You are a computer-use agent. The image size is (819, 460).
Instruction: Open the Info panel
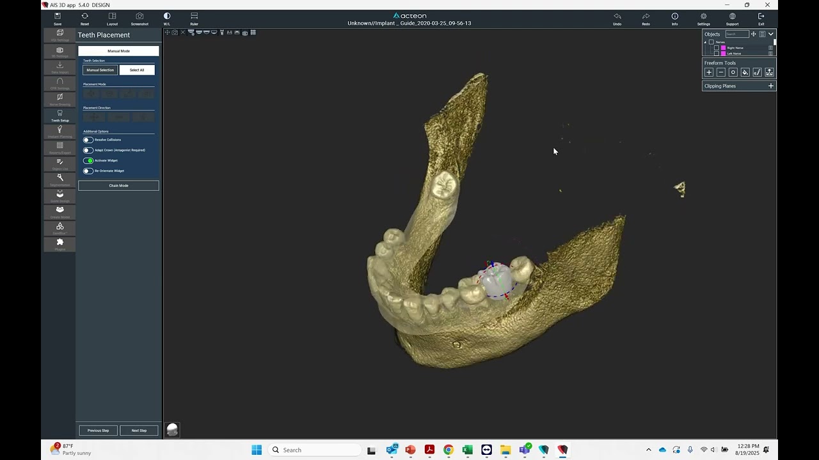point(674,19)
